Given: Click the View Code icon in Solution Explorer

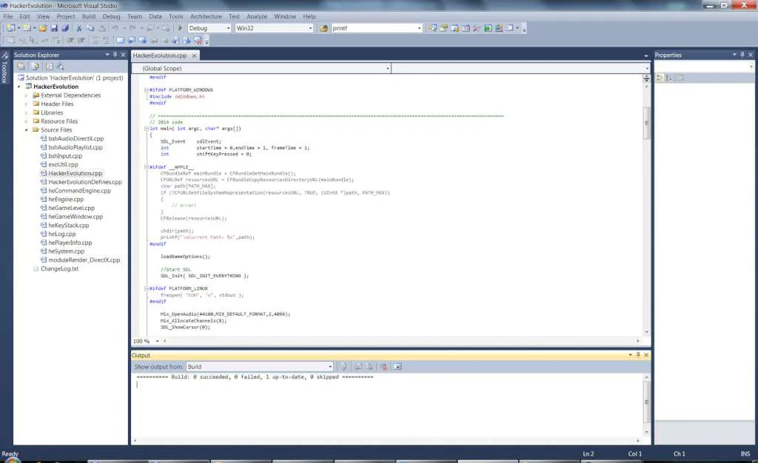Looking at the screenshot, I should (49, 67).
